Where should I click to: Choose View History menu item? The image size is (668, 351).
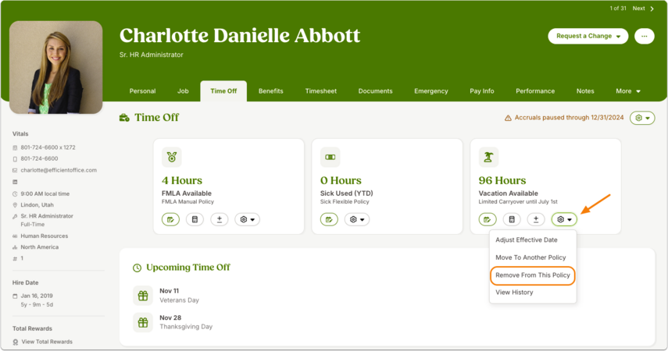tap(533, 292)
